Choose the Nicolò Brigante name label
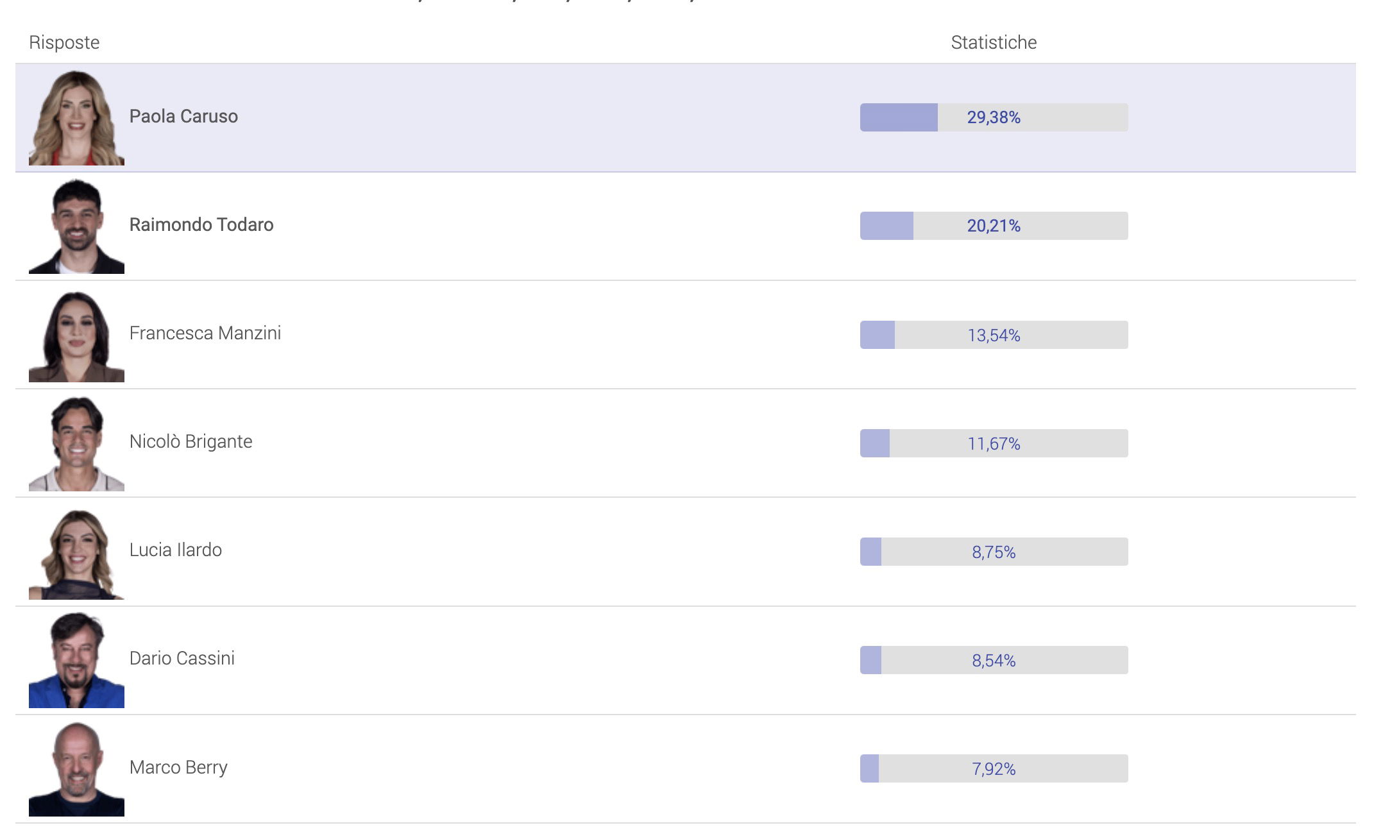 191,441
